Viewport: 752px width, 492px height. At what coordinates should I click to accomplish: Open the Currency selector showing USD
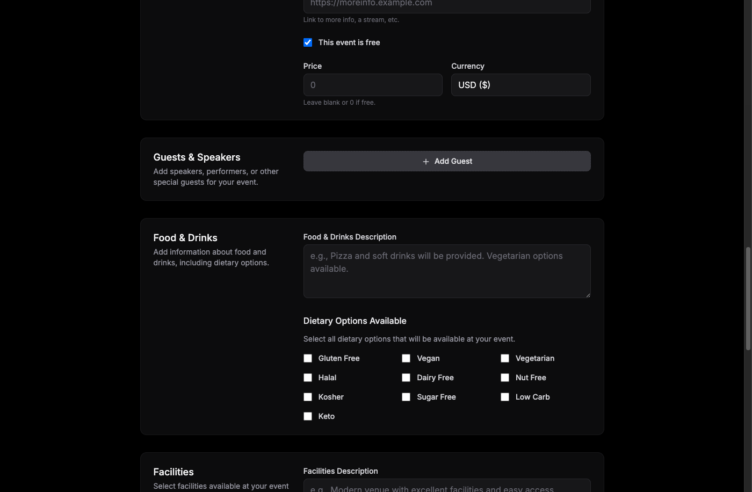point(520,85)
